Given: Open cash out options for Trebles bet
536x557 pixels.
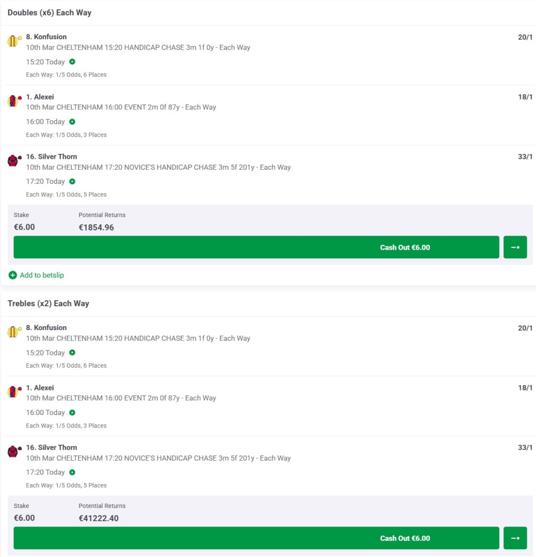Looking at the screenshot, I should coord(515,538).
